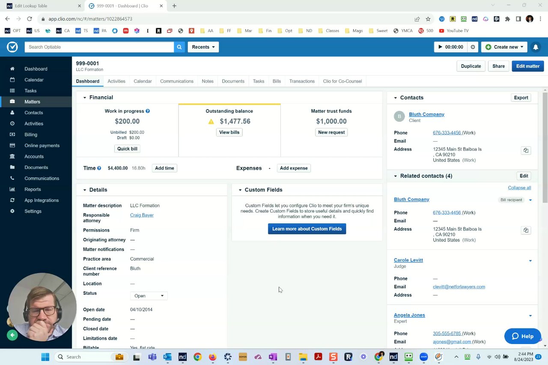The width and height of the screenshot is (548, 365).
Task: Click the Clio checkmark logo
Action: pos(12,47)
